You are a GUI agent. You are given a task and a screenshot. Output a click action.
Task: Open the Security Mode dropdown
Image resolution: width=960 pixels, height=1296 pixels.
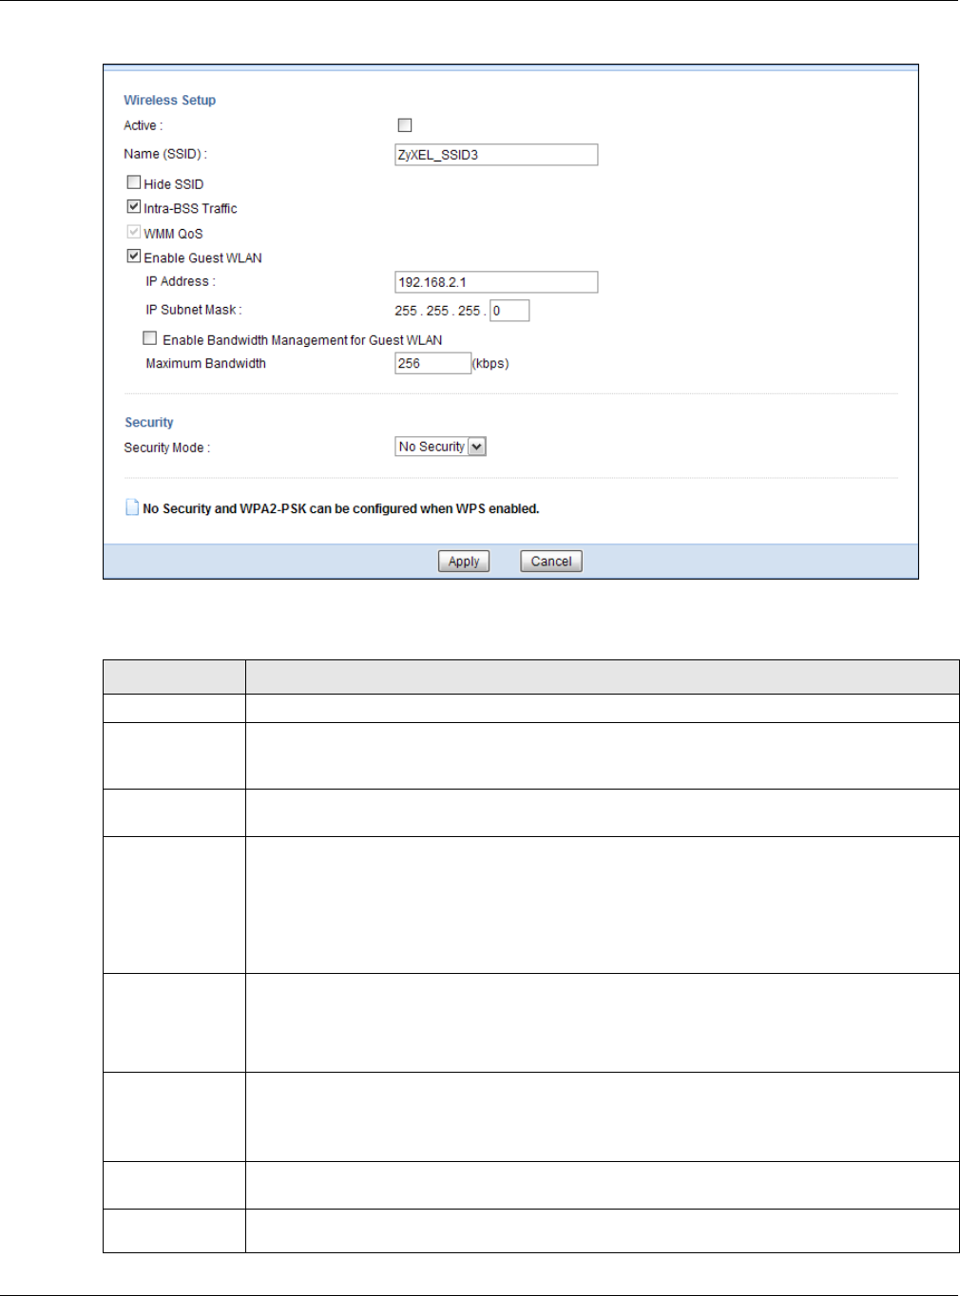tap(440, 447)
